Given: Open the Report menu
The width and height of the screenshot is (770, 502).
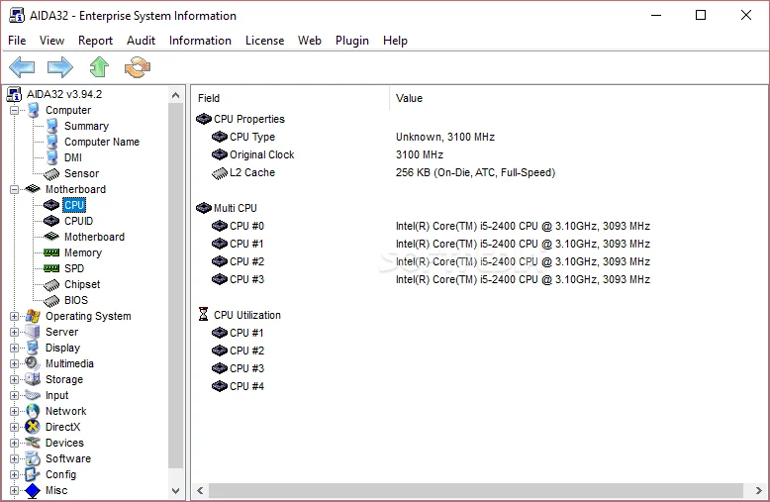Looking at the screenshot, I should click(95, 41).
